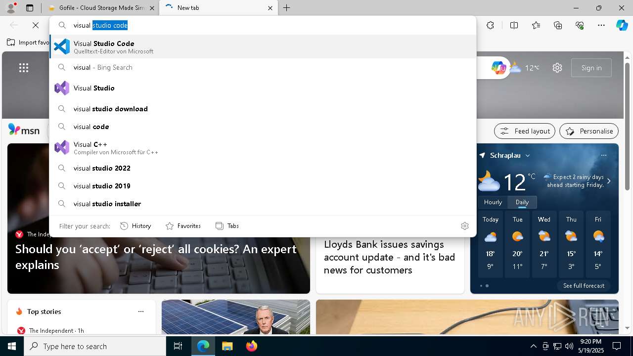The image size is (633, 356).
Task: Open the volume tray icon
Action: [569, 346]
